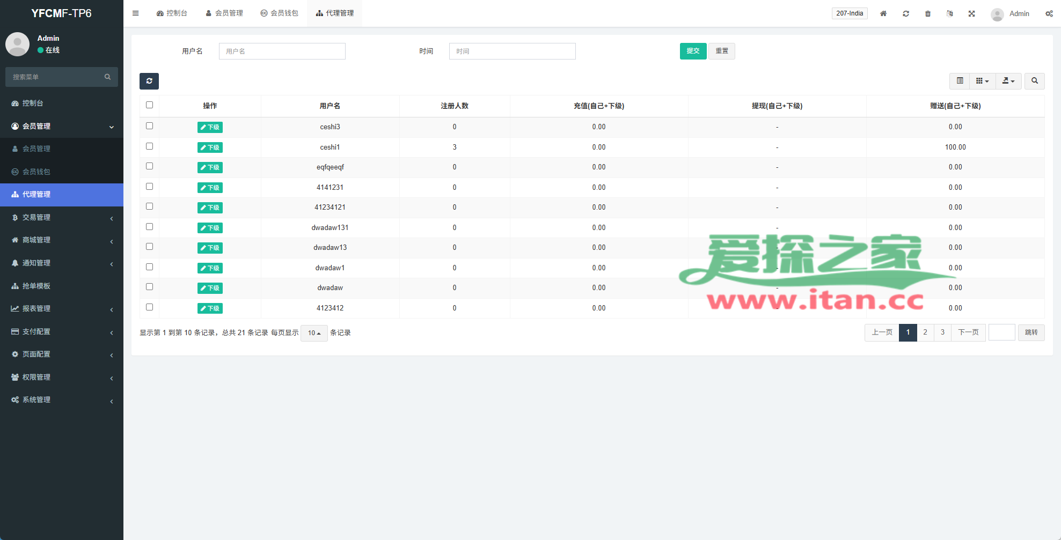Click the home icon in top bar
Screen dimensions: 1061x540
click(883, 13)
